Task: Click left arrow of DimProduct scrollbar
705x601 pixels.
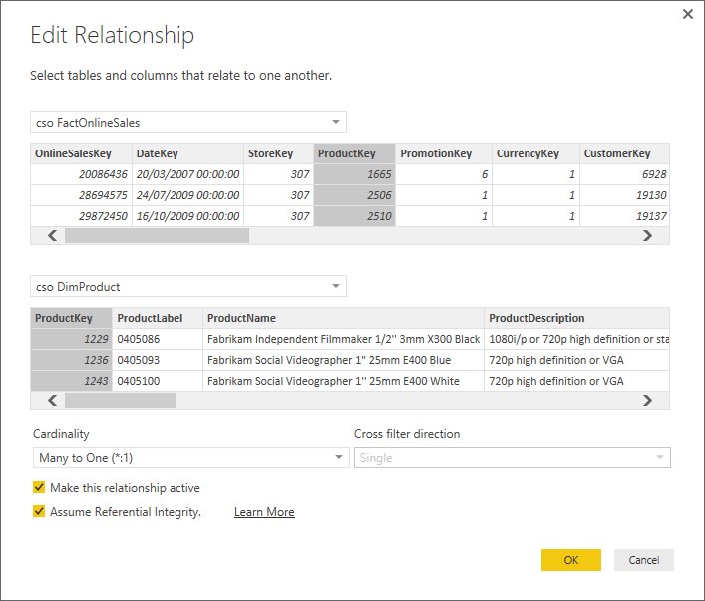Action: click(x=53, y=400)
